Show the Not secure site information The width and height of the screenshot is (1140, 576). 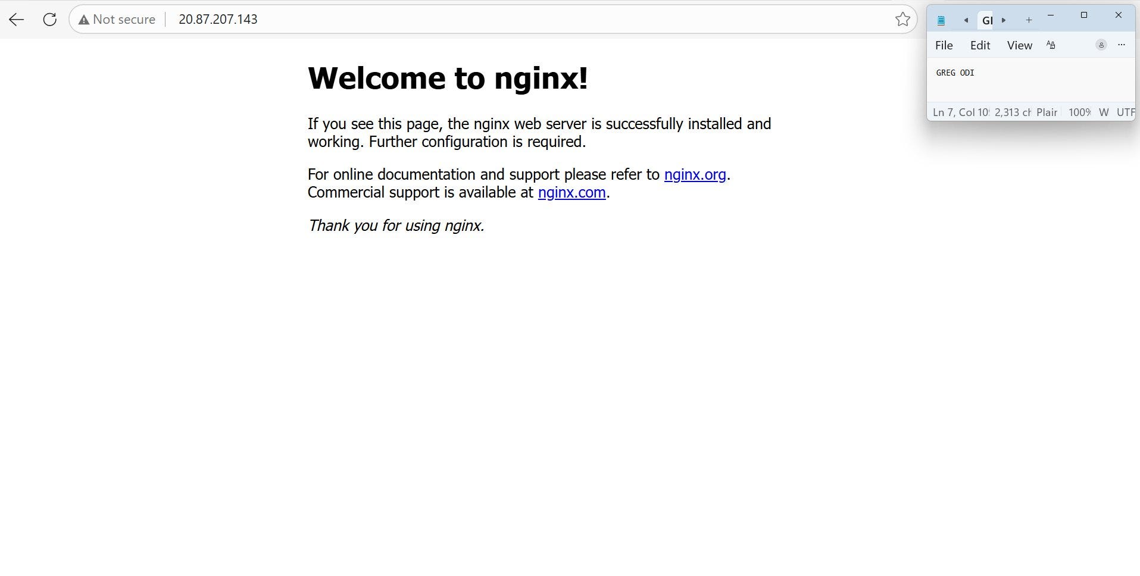[x=117, y=20]
